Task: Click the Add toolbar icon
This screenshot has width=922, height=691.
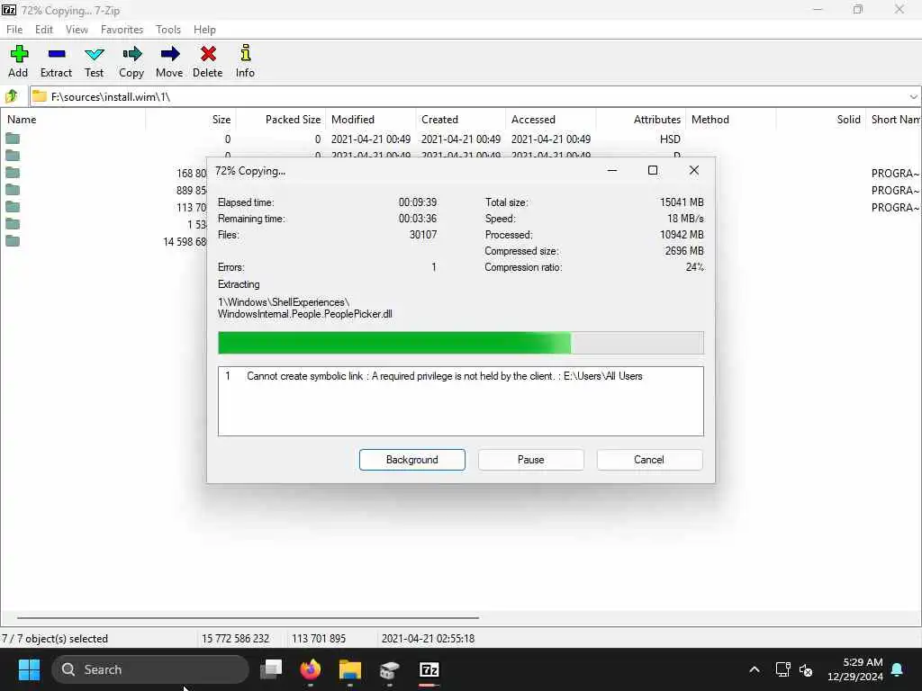Action: click(18, 61)
